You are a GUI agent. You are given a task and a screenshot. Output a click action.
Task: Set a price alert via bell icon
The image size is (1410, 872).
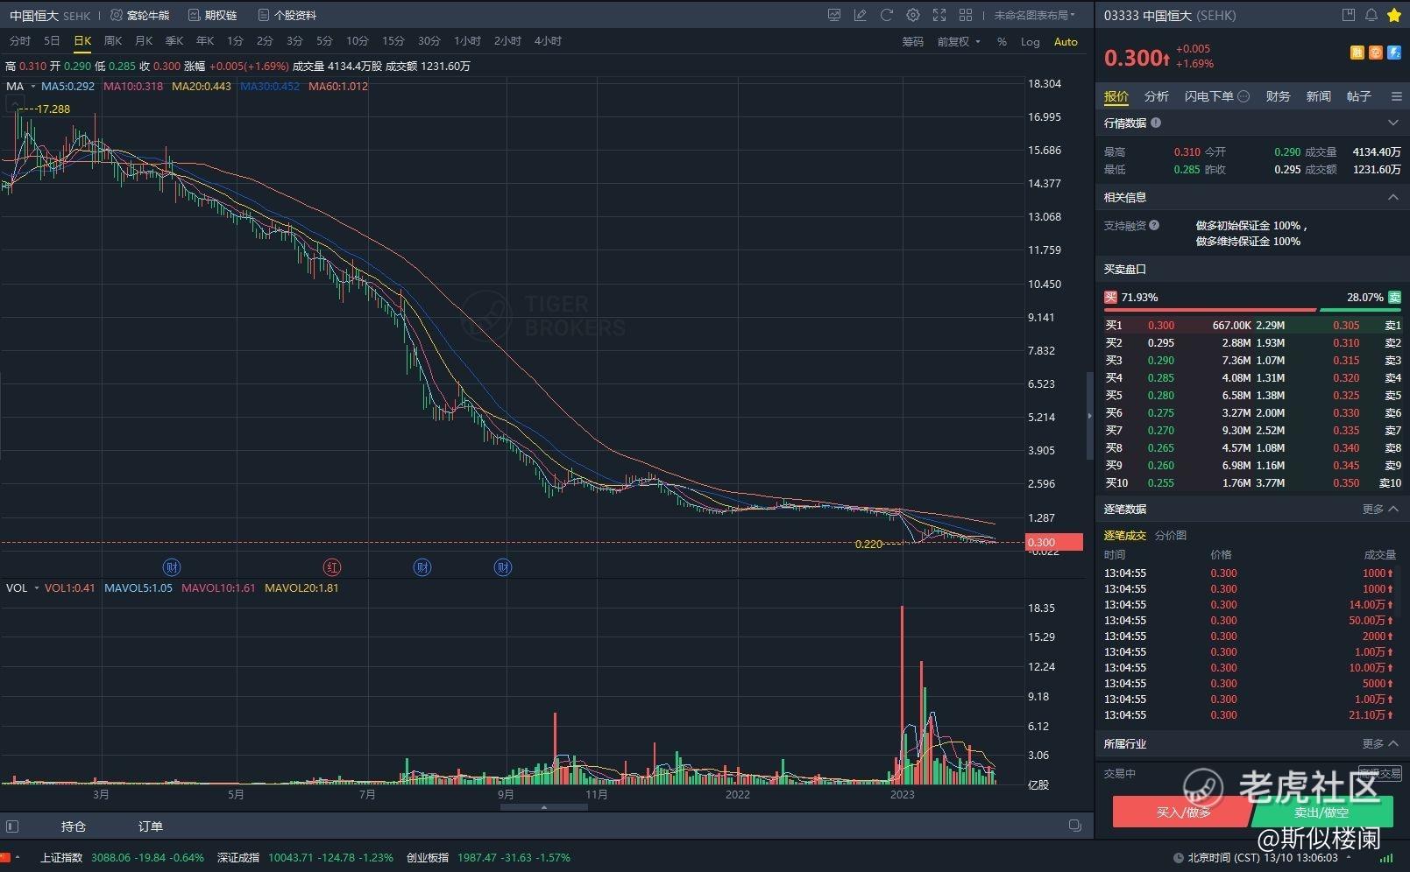pyautogui.click(x=1371, y=15)
